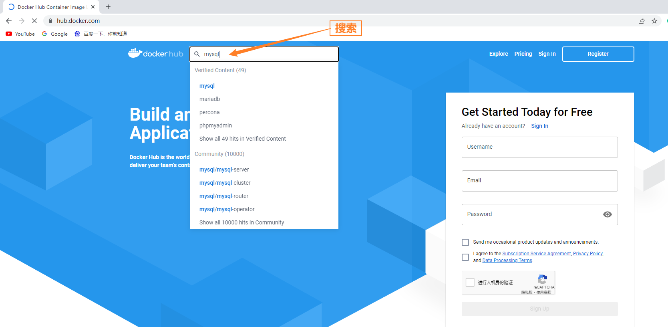Show all 49 hits in Verified Content

[x=242, y=139]
